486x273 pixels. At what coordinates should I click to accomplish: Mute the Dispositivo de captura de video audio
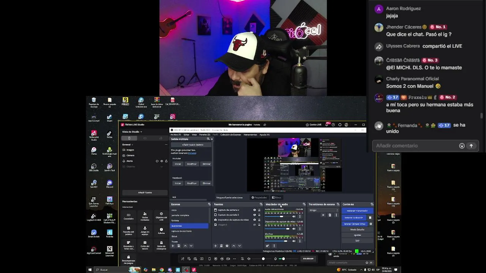click(293, 229)
